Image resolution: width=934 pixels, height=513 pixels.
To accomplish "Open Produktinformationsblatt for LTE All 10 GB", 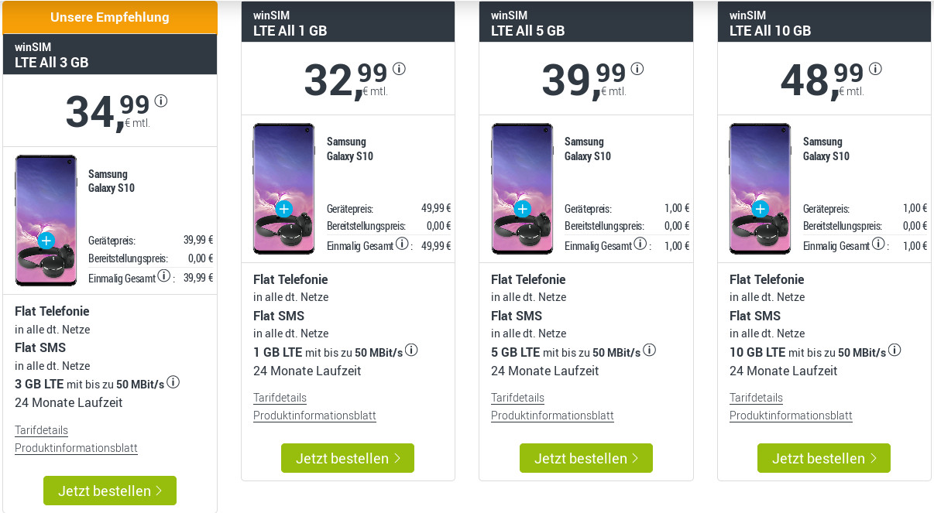I will (x=791, y=416).
